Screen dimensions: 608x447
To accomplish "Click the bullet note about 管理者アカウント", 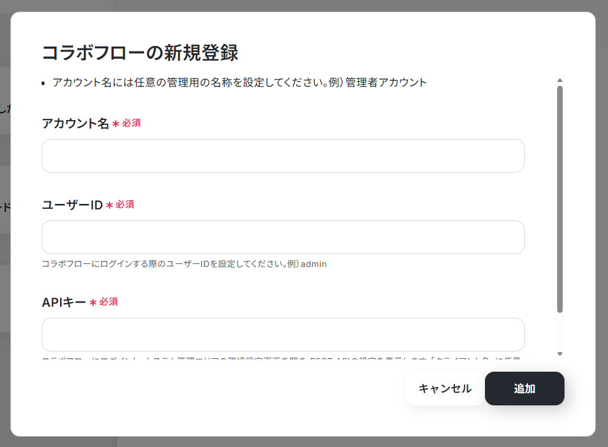I will (x=239, y=83).
